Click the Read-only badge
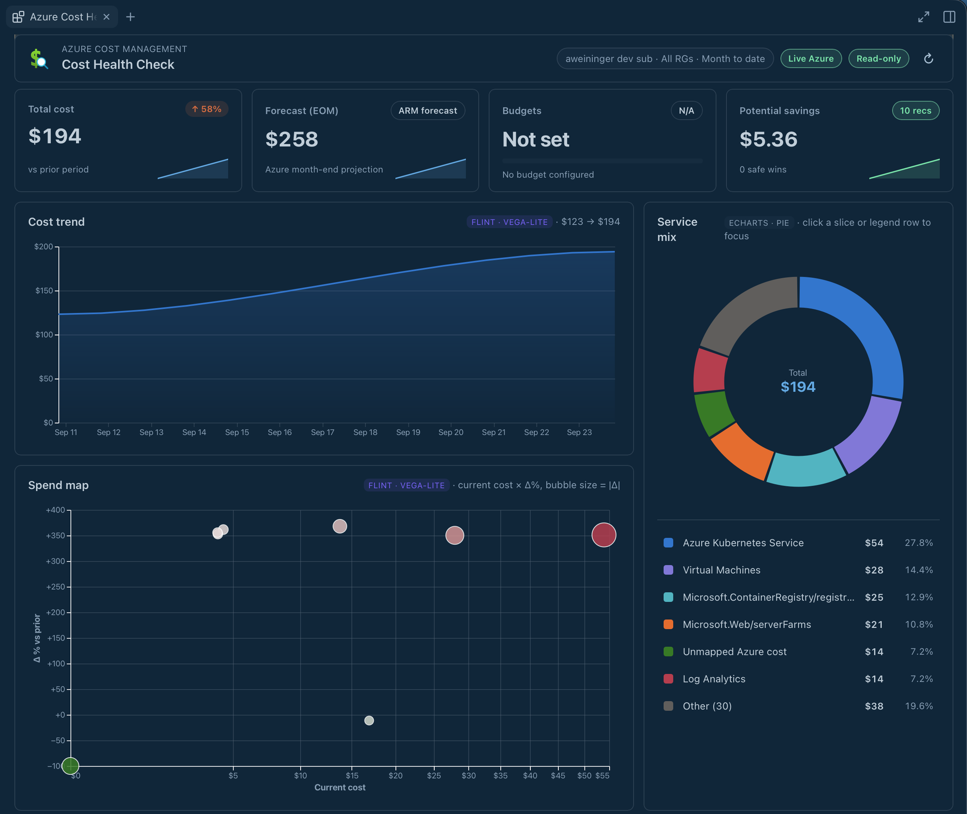 [x=879, y=58]
